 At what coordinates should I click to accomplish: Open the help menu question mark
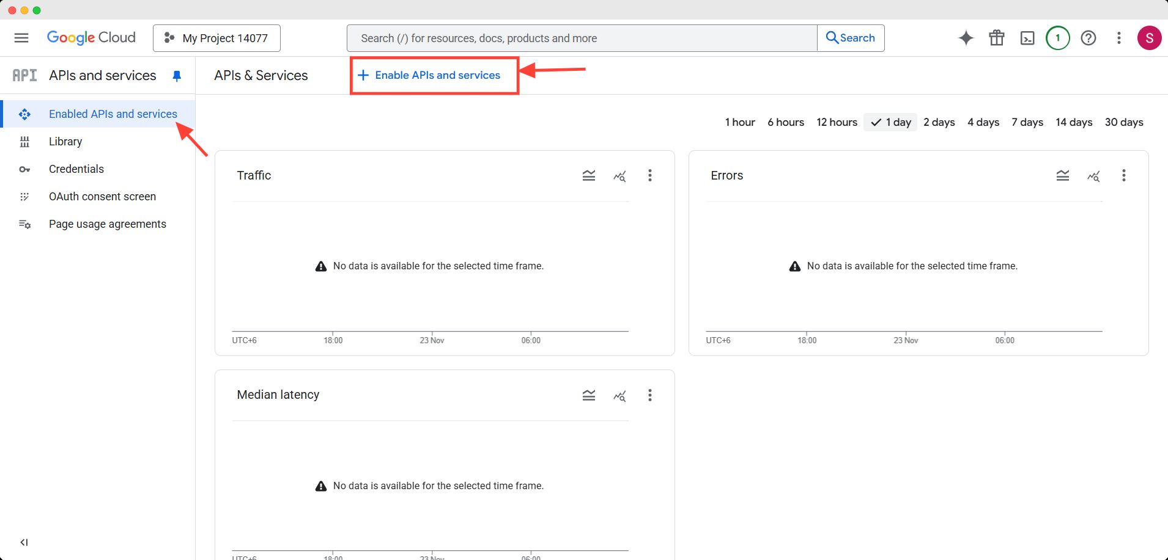point(1089,37)
